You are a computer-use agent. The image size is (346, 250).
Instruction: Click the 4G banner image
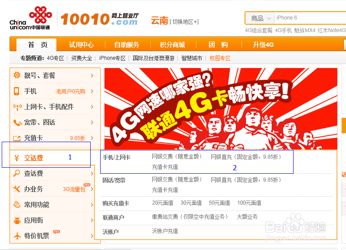click(221, 109)
